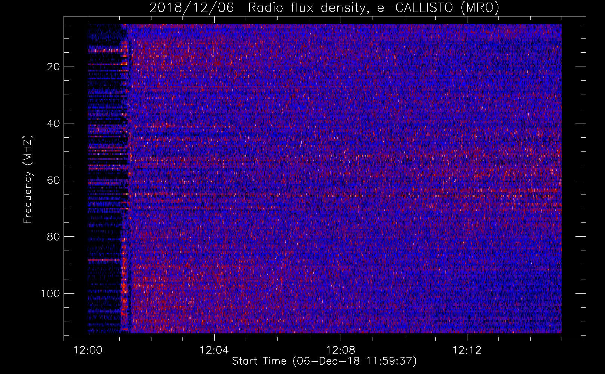Click the 12:12 time tick label
Viewport: 605px width, 374px height.
[x=467, y=350]
